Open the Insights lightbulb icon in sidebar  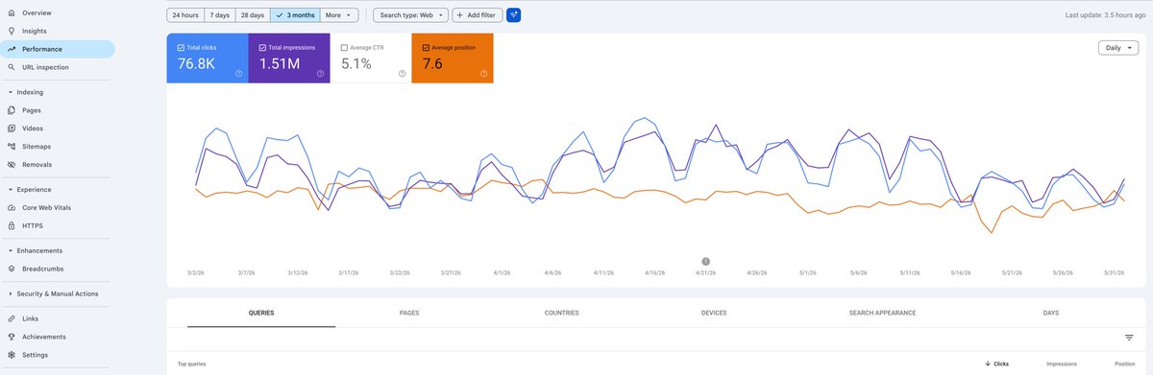[11, 31]
